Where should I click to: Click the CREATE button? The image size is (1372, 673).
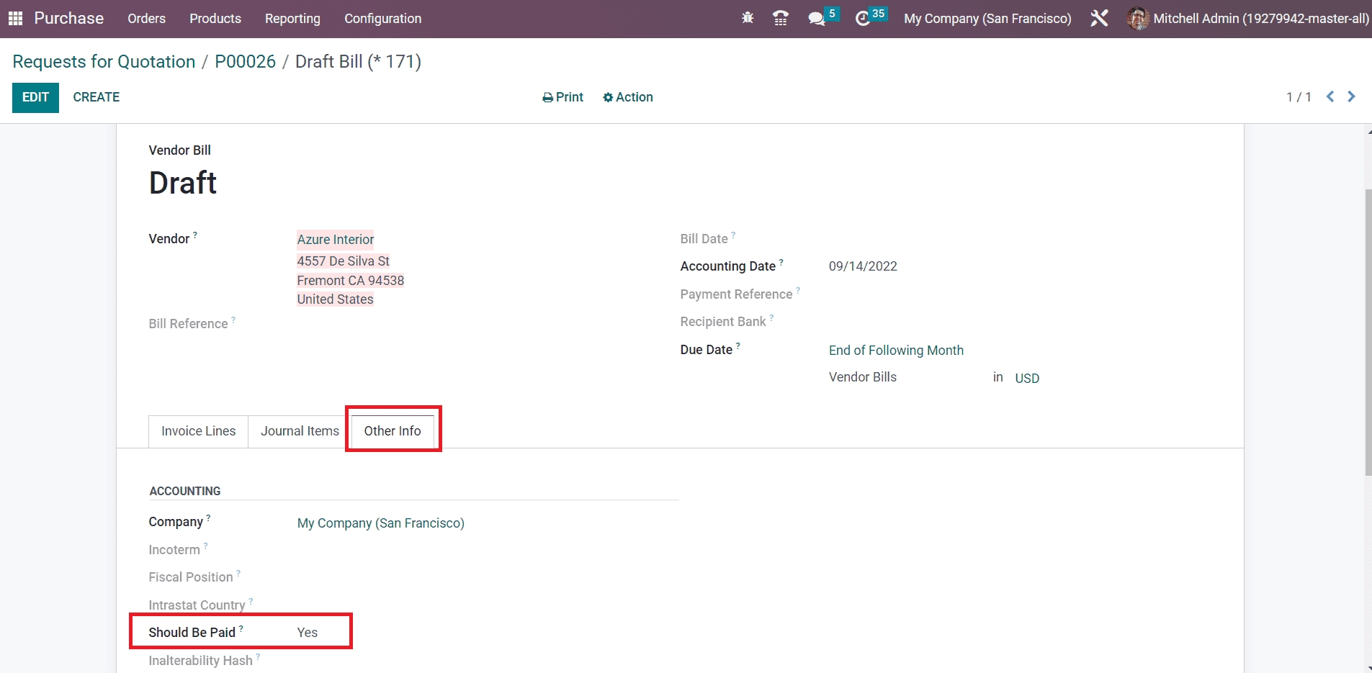[97, 97]
